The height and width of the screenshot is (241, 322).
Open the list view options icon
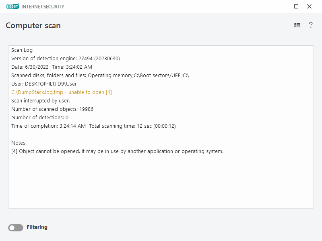(297, 25)
